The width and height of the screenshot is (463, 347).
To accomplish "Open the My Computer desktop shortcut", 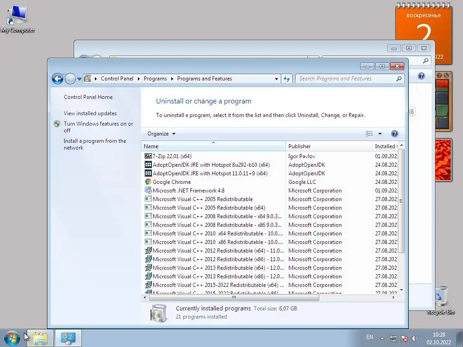I will (18, 19).
